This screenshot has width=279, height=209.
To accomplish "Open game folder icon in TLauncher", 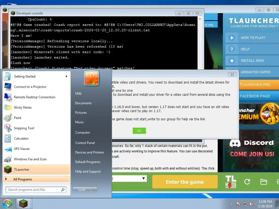I will (x=263, y=182).
